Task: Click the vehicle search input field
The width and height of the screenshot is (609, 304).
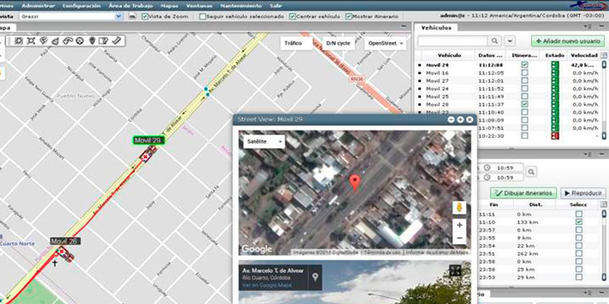Action: coord(455,41)
